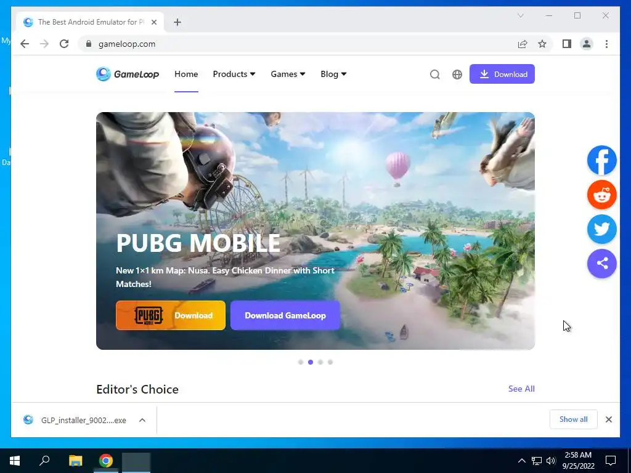Screen dimensions: 631x473
Task: Go back with browser back arrow
Action: (x=25, y=44)
